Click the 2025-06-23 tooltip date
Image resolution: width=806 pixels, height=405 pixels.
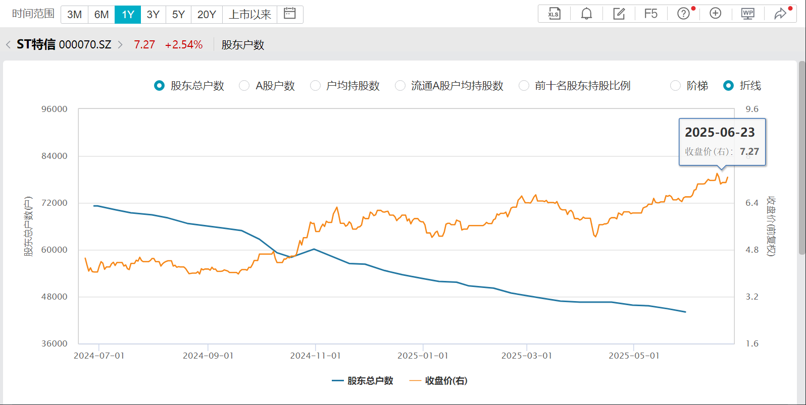tap(720, 132)
